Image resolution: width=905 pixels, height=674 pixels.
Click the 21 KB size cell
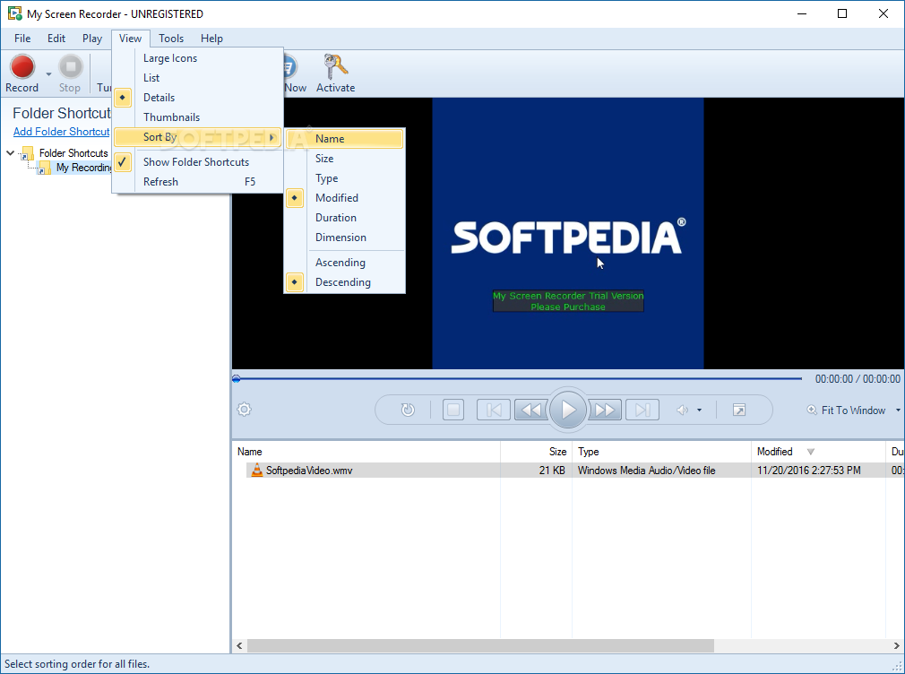[552, 471]
